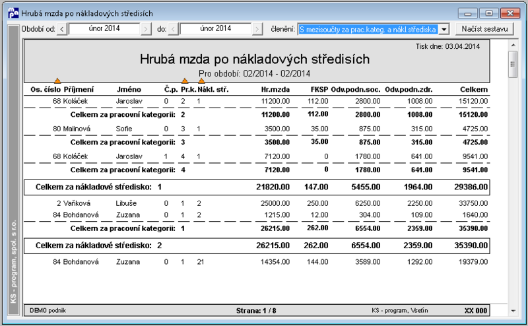Click the value 33750.00 in Vaňková's row
Viewport: 528px width, 326px height.
pos(473,203)
